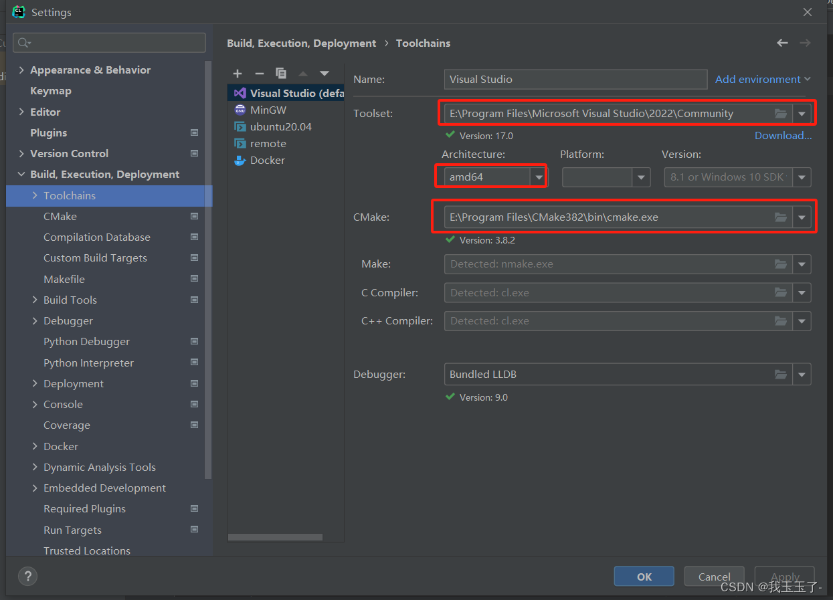833x600 pixels.
Task: Open C Compiler dropdown arrow
Action: 802,292
